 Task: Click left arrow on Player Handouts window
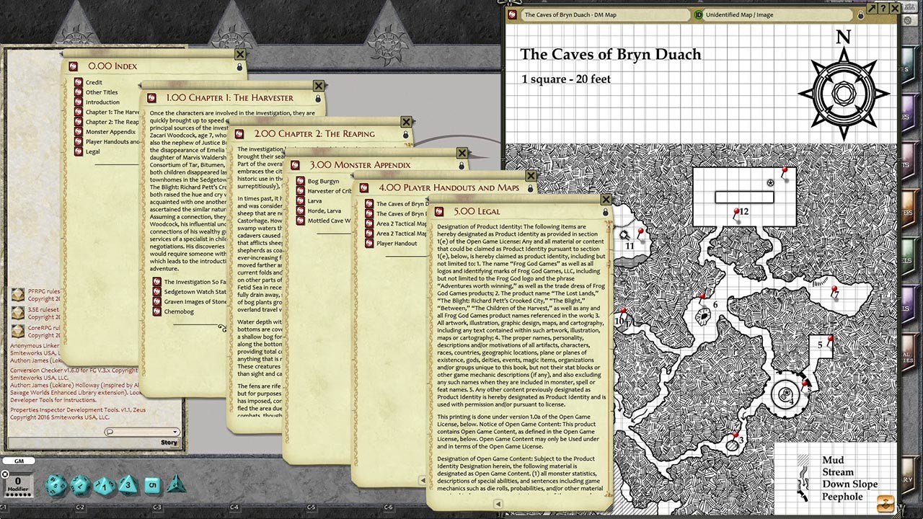(x=423, y=480)
